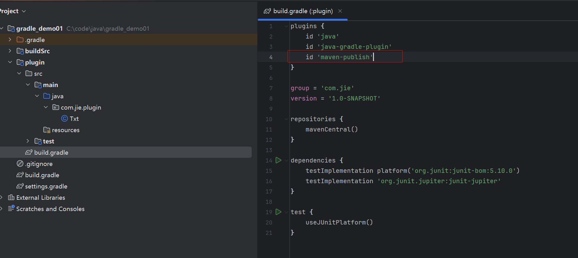
Task: Click the junit-bom:5.10.0 dependency string
Action: [464, 171]
